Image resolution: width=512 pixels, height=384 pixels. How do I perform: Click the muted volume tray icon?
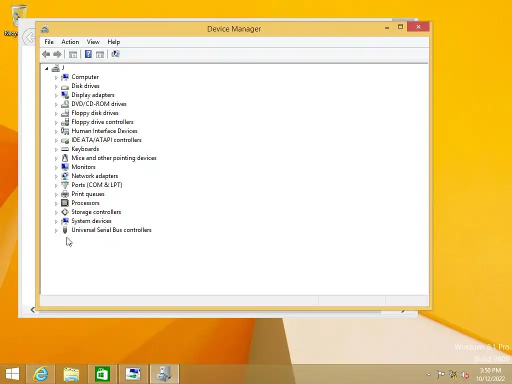coord(465,374)
